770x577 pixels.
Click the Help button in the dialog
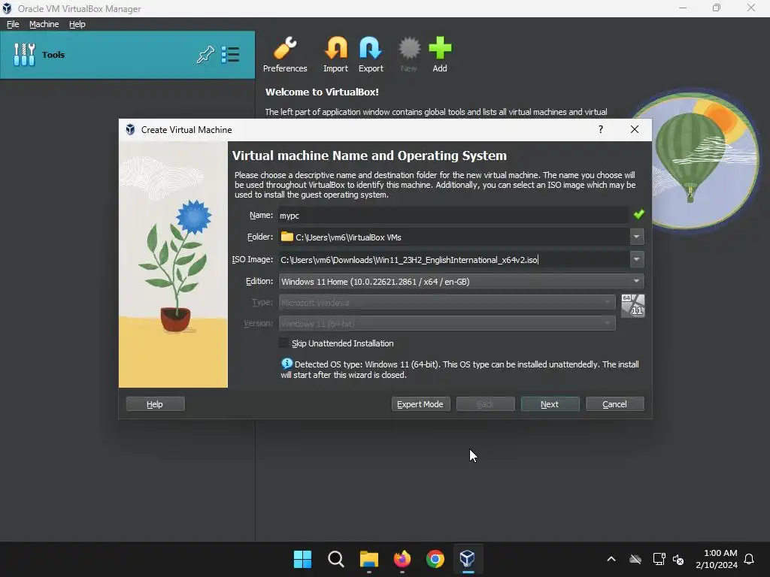[155, 403]
